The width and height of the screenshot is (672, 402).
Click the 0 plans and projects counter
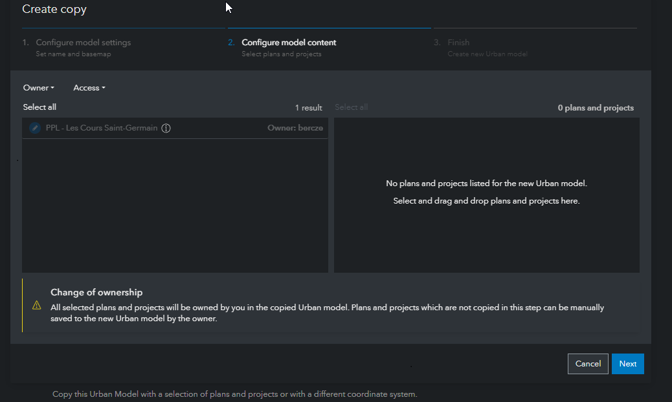[595, 107]
